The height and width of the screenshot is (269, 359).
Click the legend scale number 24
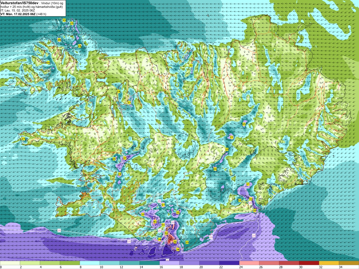point(241,267)
